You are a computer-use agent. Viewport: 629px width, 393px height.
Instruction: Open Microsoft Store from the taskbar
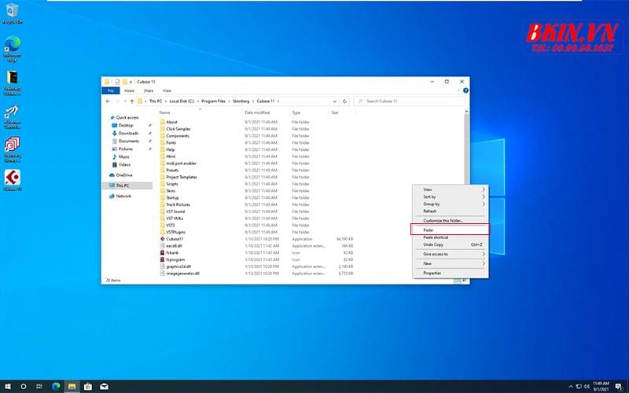coord(88,387)
